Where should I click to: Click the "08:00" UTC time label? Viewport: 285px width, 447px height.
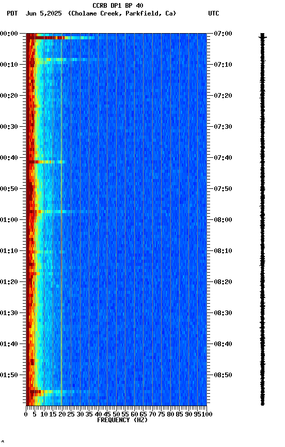(x=223, y=220)
